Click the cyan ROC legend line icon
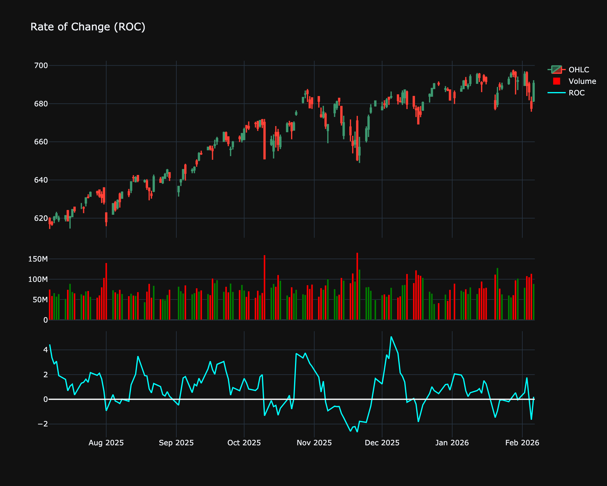Image resolution: width=607 pixels, height=486 pixels. 556,93
